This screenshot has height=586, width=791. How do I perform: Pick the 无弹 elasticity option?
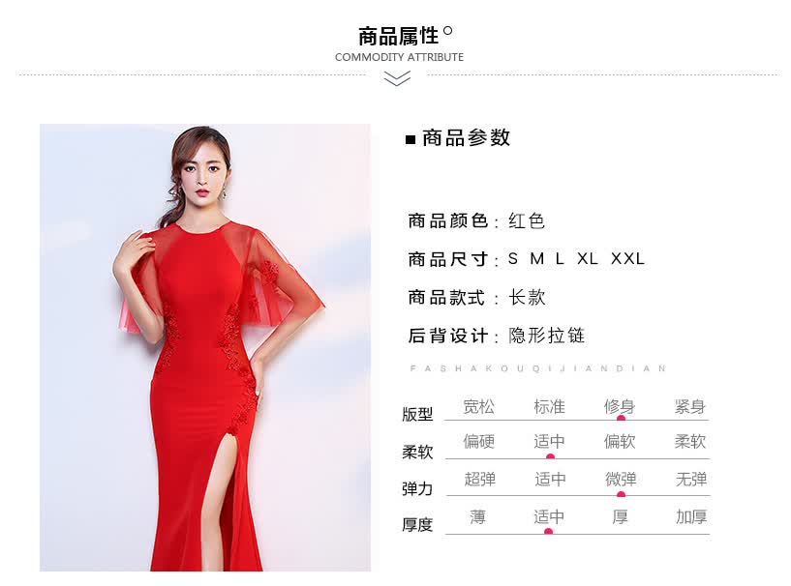click(x=691, y=480)
